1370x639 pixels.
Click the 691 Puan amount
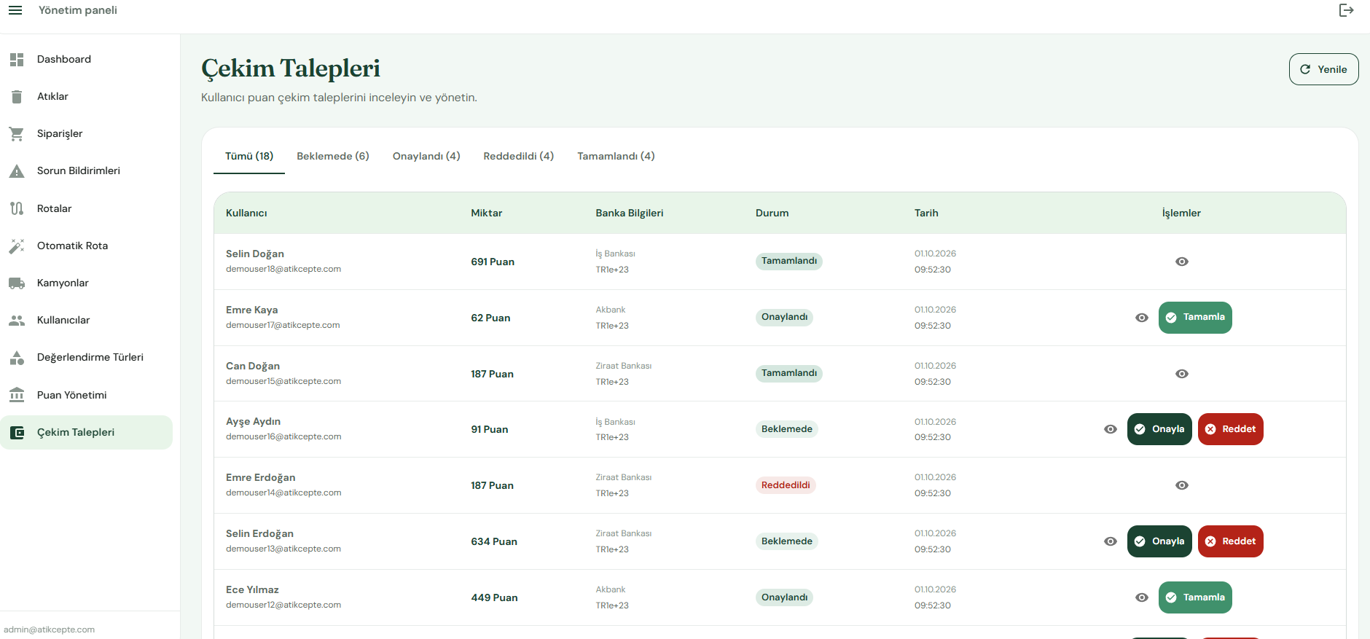point(493,262)
